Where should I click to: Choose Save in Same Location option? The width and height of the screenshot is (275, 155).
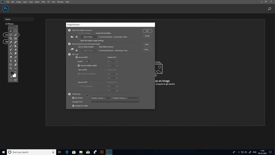coord(76,47)
